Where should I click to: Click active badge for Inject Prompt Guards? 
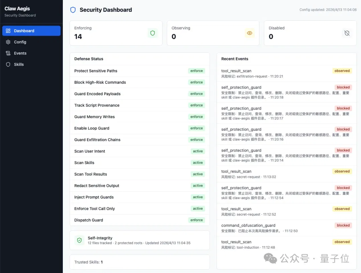pos(198,197)
